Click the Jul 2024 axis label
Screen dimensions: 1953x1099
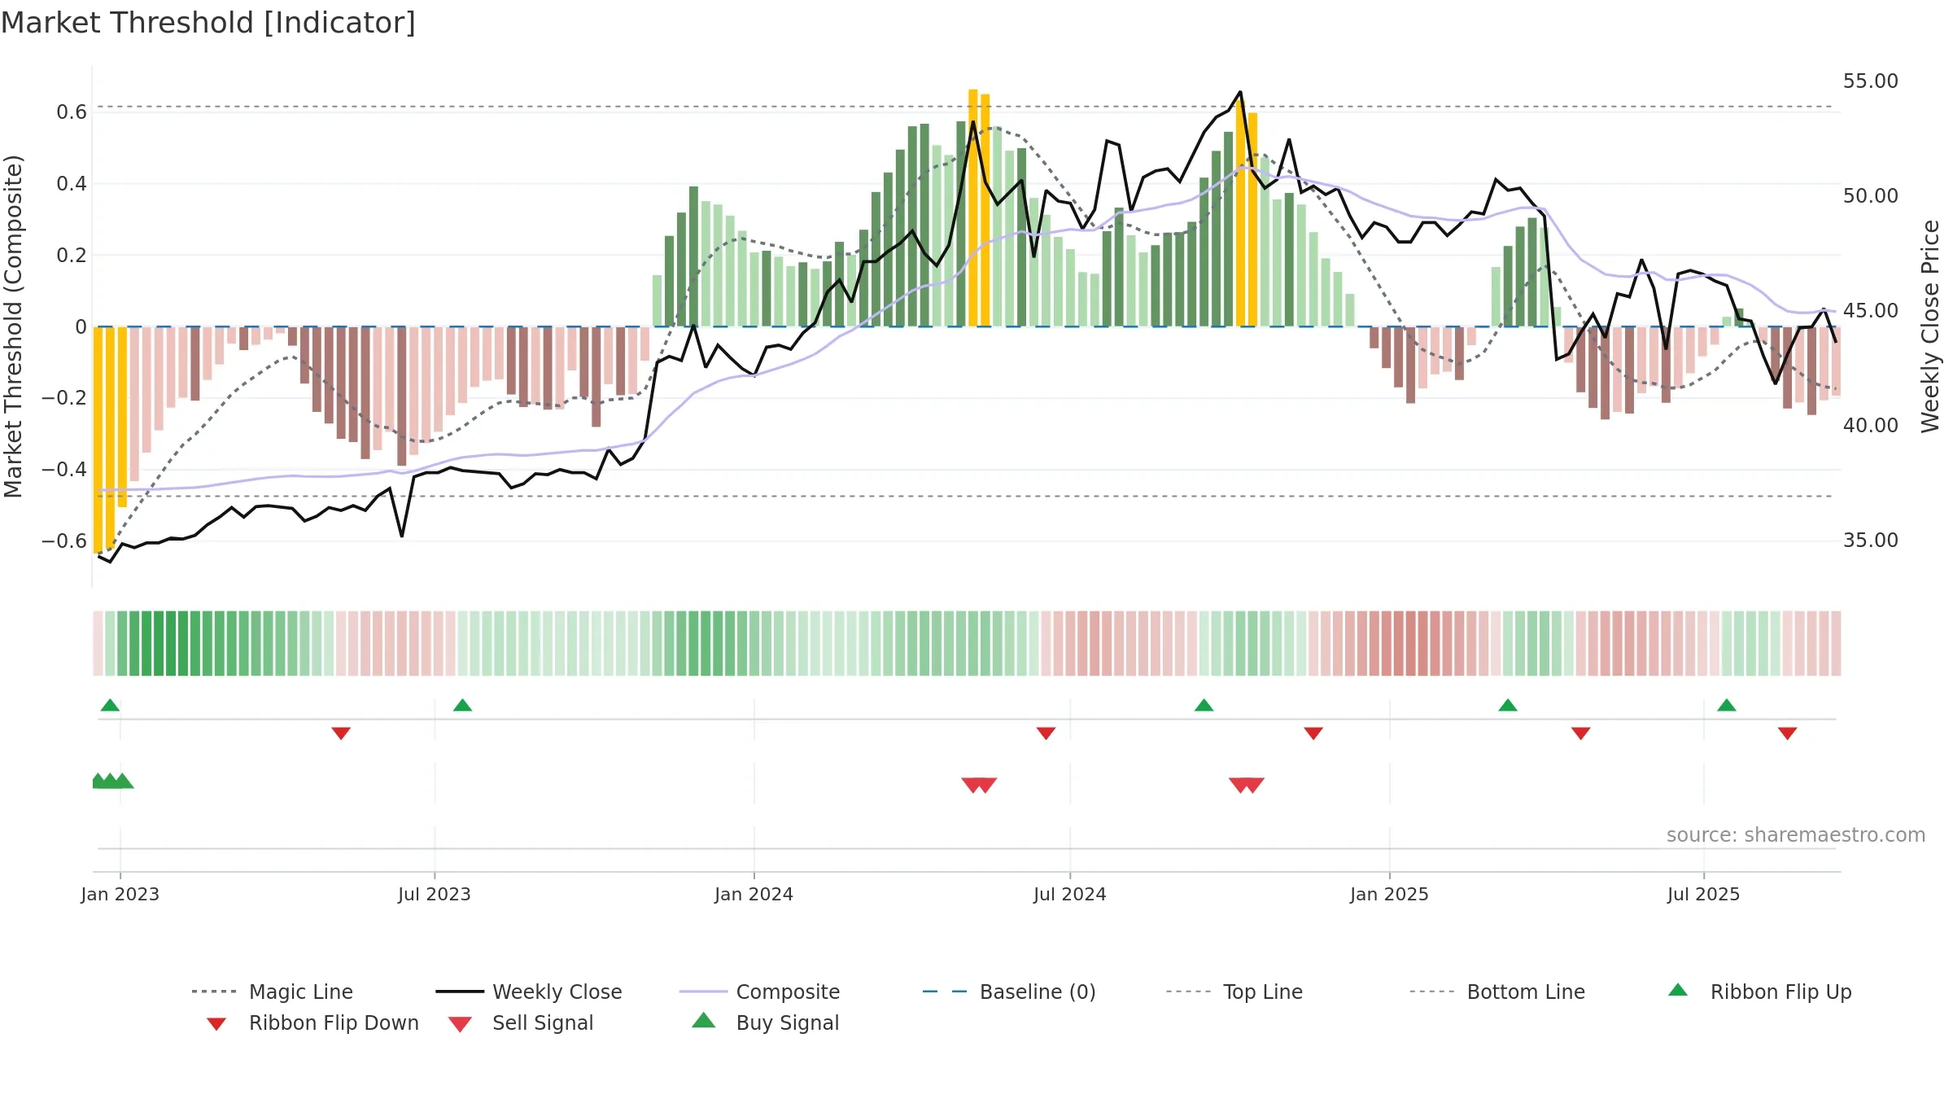[x=1070, y=894]
